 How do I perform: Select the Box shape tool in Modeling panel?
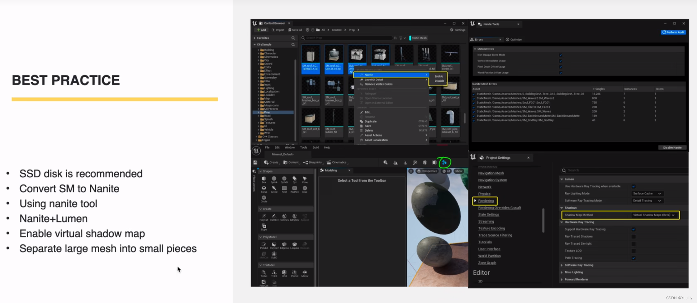263,179
